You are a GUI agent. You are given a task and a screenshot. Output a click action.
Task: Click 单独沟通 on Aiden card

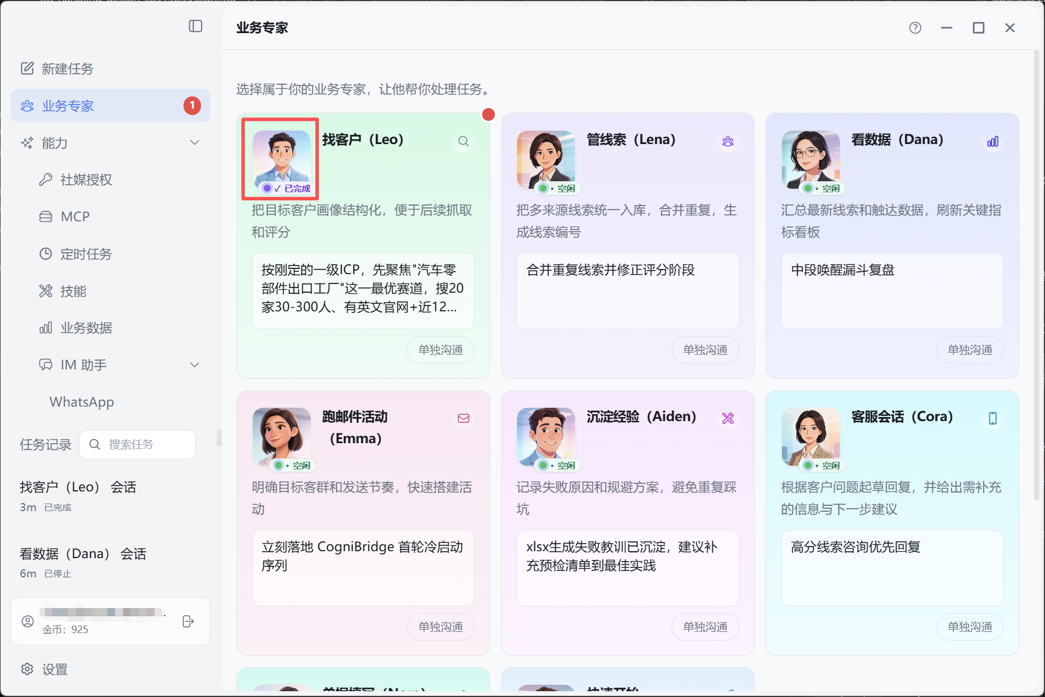click(x=705, y=627)
